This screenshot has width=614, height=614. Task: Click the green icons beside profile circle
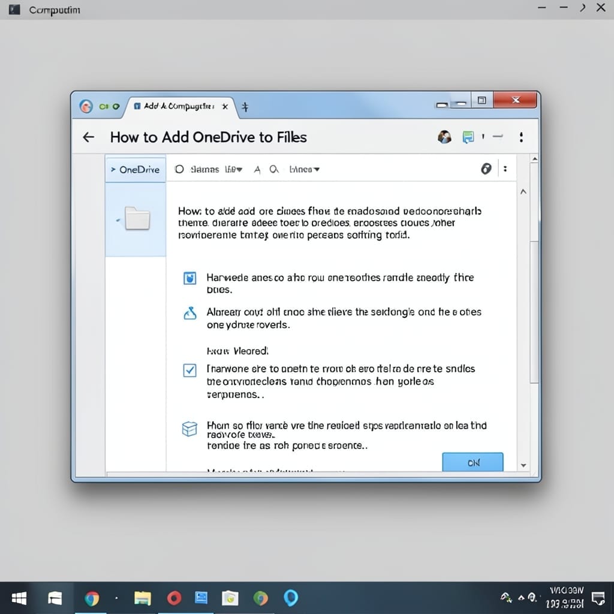coord(109,106)
